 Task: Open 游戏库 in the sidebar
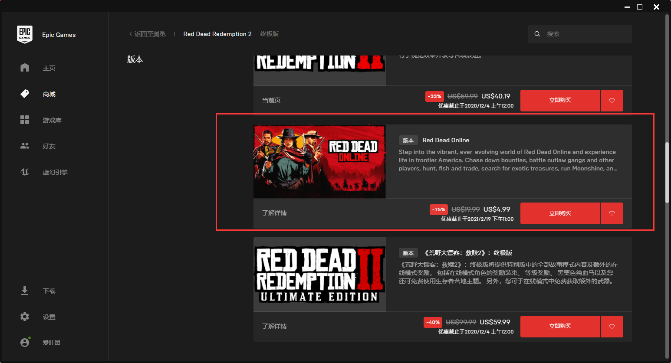[x=52, y=120]
